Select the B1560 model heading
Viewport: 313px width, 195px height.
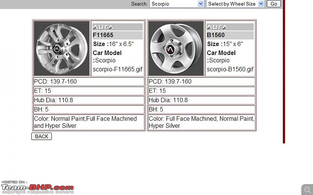click(x=216, y=35)
